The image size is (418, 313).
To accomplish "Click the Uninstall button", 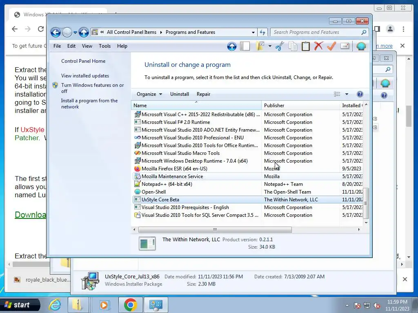I will [180, 94].
